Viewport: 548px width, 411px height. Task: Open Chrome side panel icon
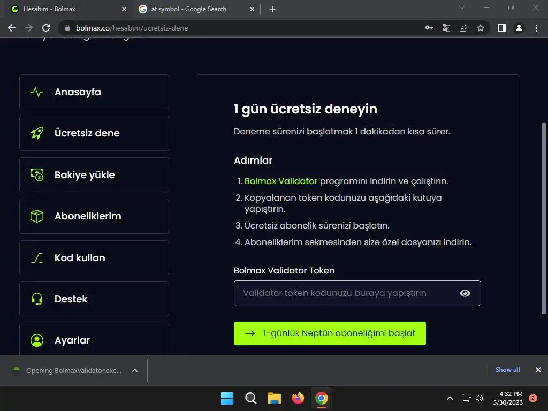point(502,28)
